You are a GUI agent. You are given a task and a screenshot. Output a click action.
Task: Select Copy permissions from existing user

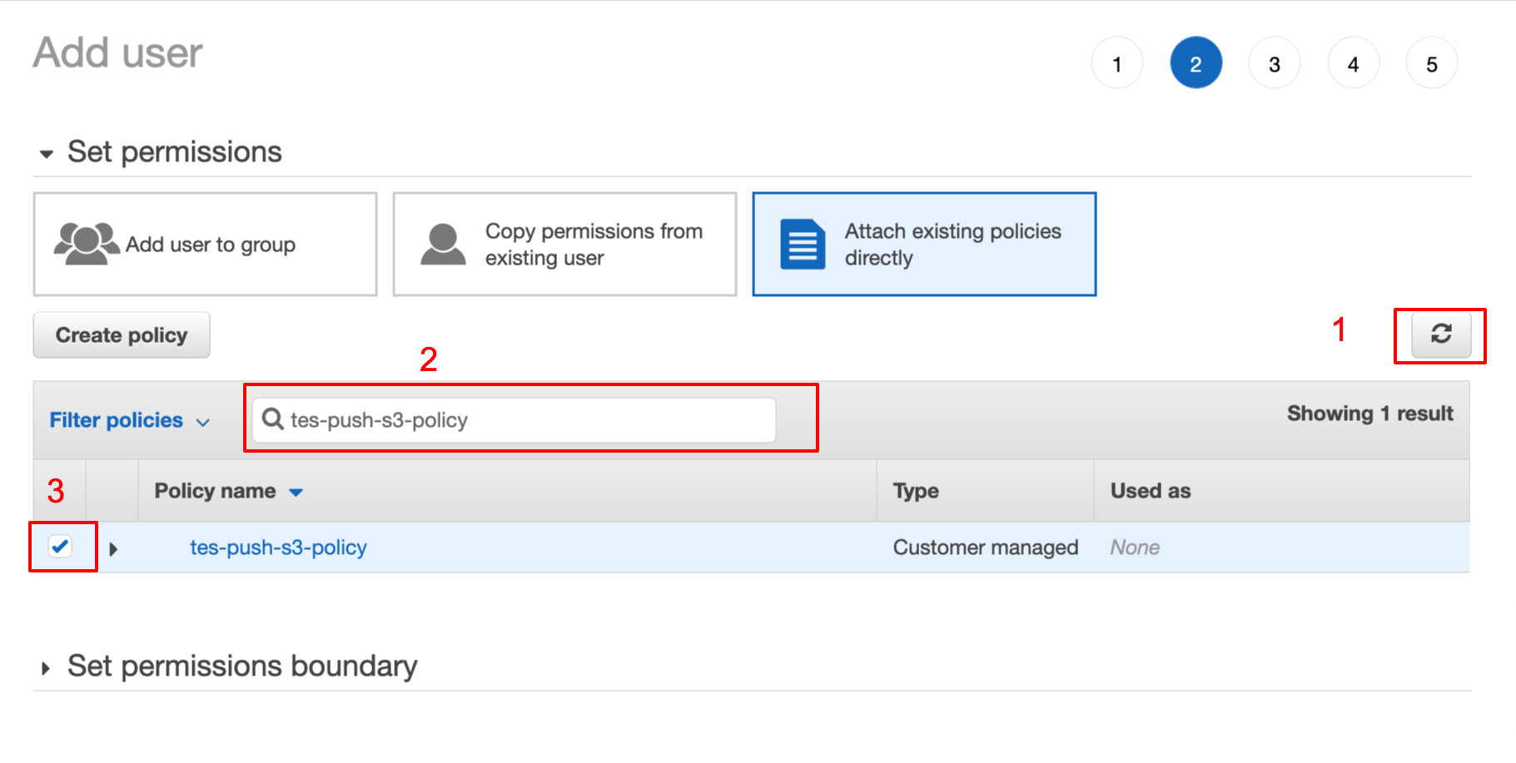[x=564, y=244]
